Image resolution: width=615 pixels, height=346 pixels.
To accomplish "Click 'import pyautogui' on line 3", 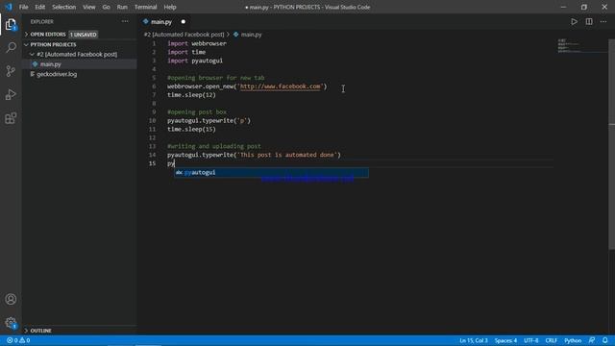I will [195, 61].
